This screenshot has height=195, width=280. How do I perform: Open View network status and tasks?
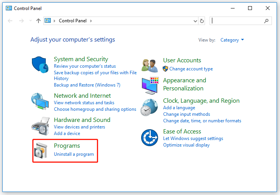tap(84, 102)
